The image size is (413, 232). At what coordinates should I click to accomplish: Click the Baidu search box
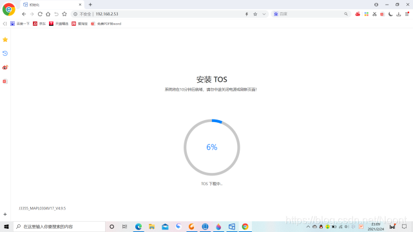coord(311,14)
